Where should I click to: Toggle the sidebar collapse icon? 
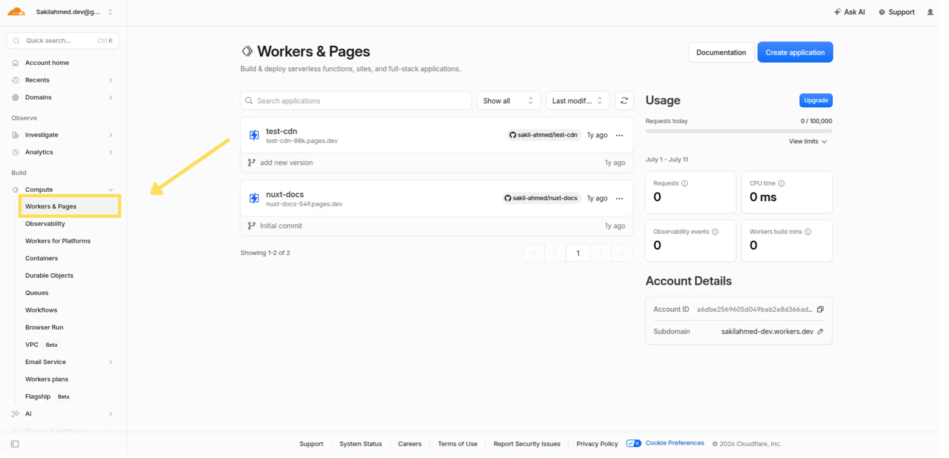pos(15,445)
